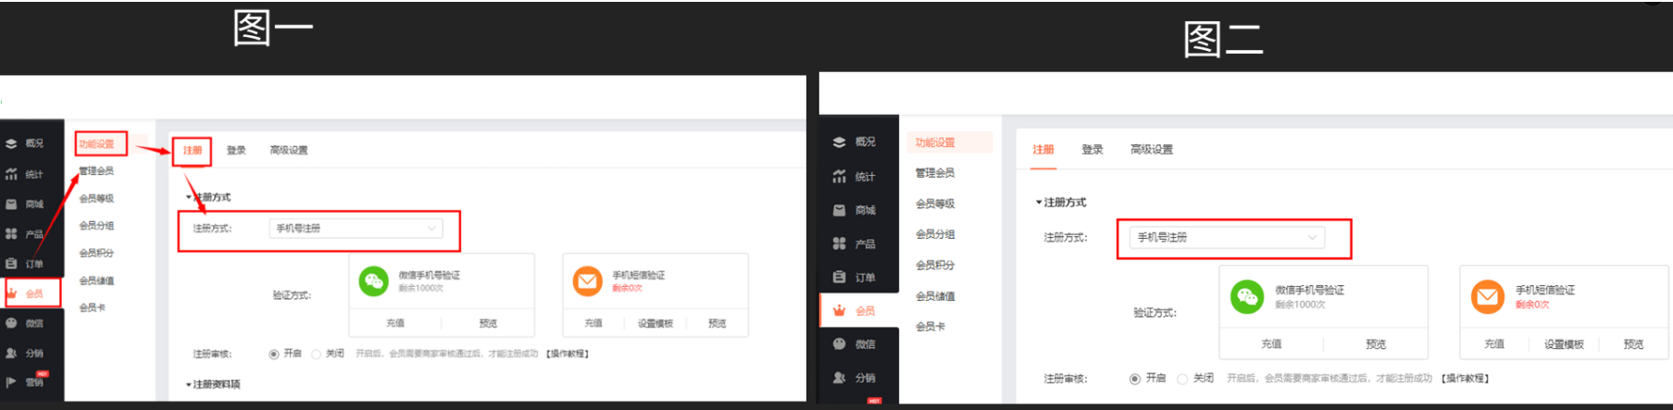This screenshot has width=1673, height=410.
Task: Open 商城 mall icon in 图一 sidebar
Action: 12,205
